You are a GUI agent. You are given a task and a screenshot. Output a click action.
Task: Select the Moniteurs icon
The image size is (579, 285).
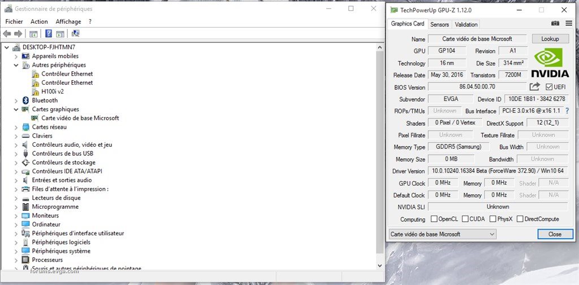point(25,216)
